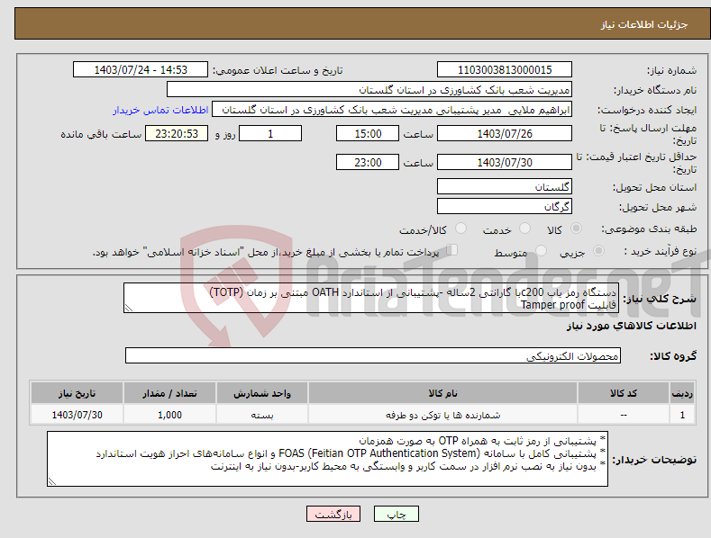Viewport: 711px width, 538px height.
Task: Click the واحد شمارش column header
Action: 262,393
